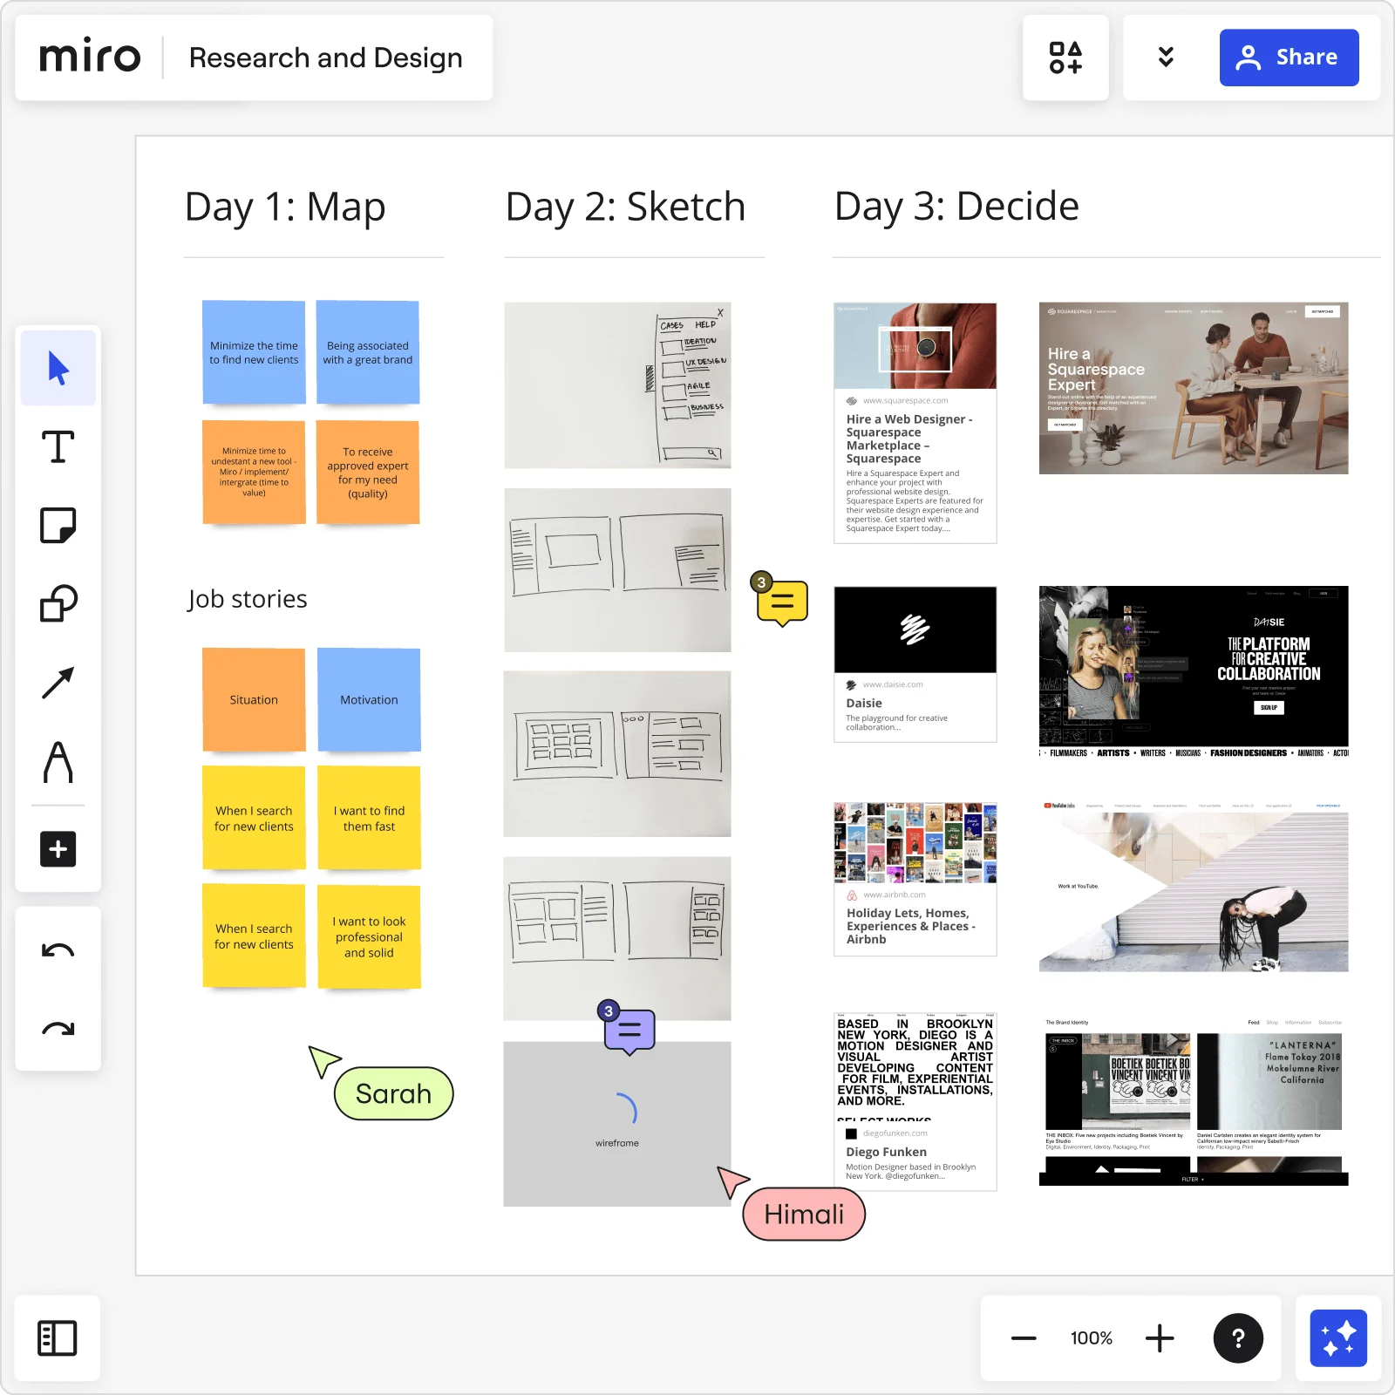Select the Pen drawing tool
This screenshot has width=1395, height=1395.
[58, 761]
